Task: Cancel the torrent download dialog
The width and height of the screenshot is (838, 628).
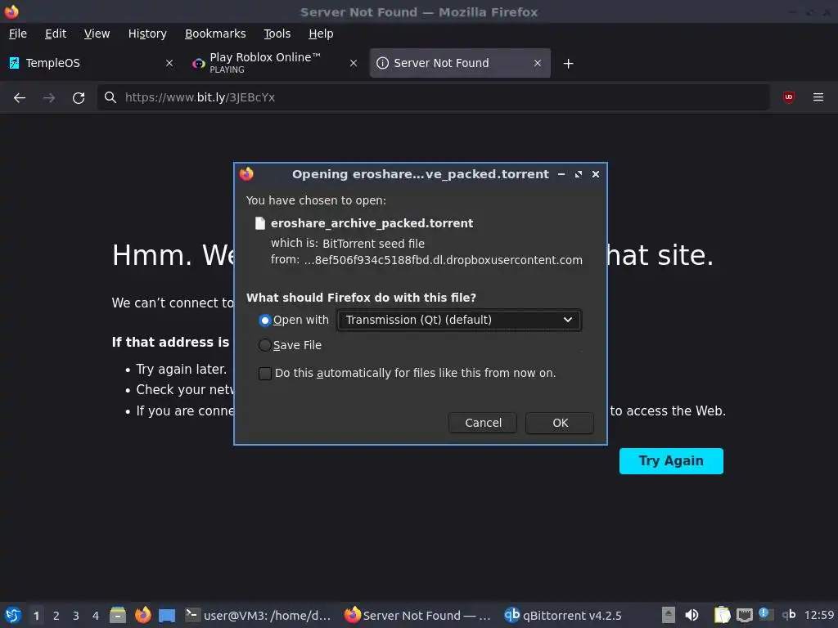Action: [x=483, y=423]
